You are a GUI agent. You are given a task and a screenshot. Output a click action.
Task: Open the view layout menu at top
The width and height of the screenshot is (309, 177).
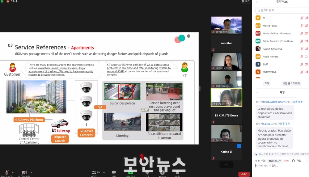pyautogui.click(x=246, y=1)
